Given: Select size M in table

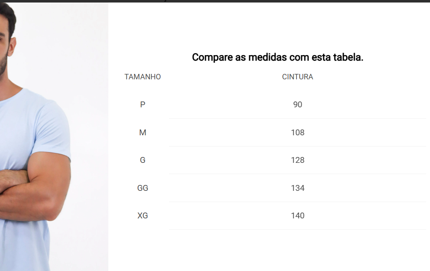Looking at the screenshot, I should [143, 132].
